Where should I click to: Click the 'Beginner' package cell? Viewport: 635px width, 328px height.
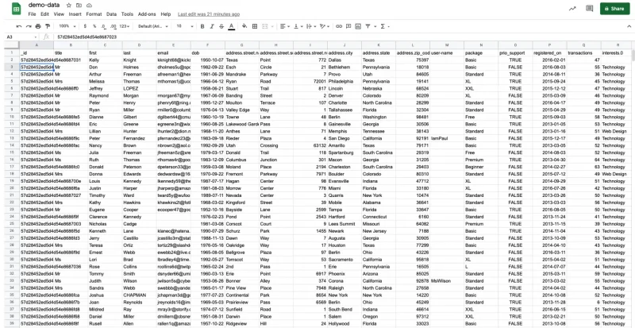coord(481,167)
